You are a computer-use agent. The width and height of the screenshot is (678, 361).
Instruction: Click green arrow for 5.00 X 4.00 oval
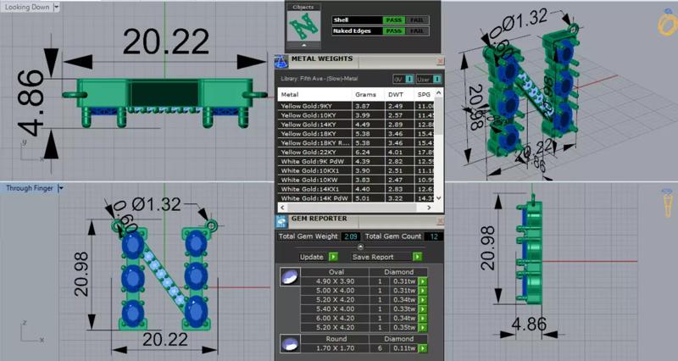point(422,291)
